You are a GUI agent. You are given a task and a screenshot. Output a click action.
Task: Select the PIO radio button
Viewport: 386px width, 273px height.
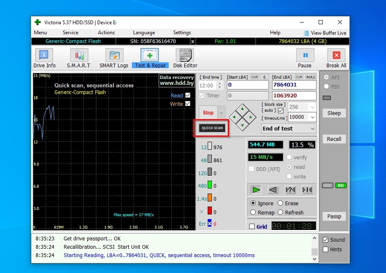point(327,87)
